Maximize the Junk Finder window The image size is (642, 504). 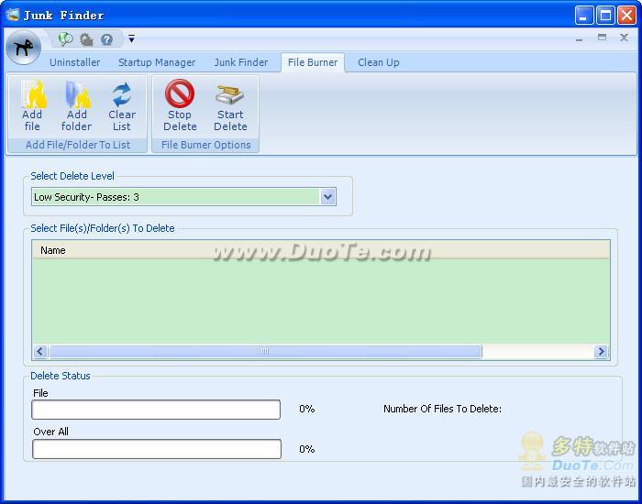[605, 16]
